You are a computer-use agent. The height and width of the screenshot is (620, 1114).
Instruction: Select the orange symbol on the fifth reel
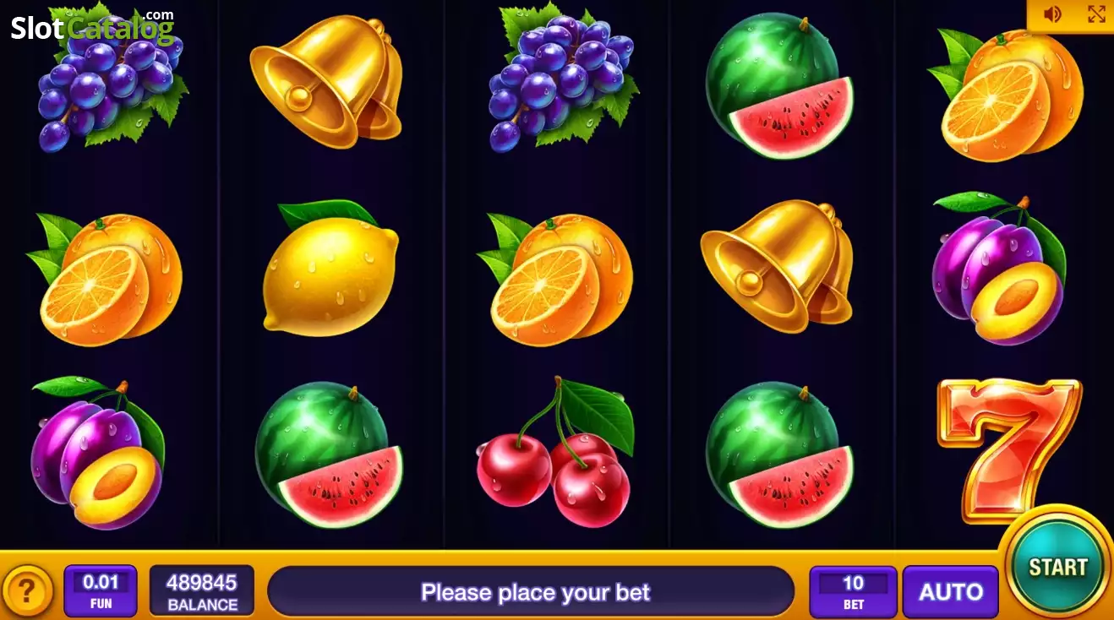pos(1005,95)
